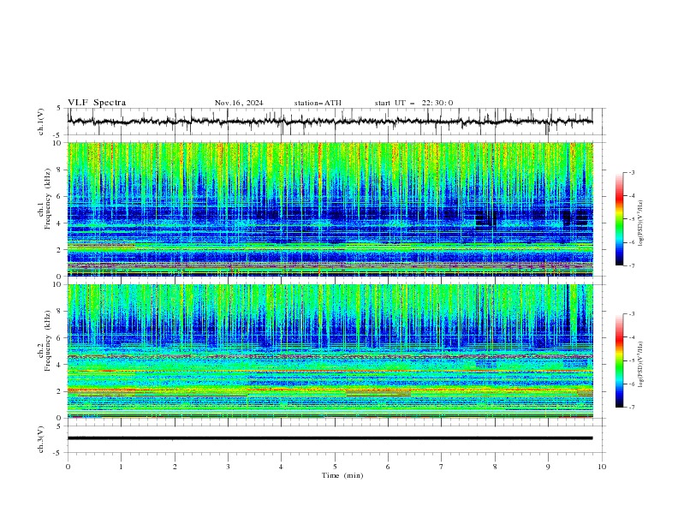Click the "station=ATH" header text
Viewport: 678px width, 524px height.
coord(318,103)
